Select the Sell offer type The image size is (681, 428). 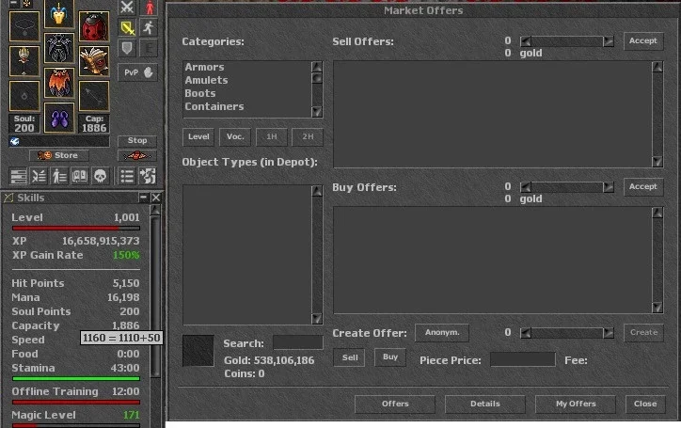tap(349, 357)
